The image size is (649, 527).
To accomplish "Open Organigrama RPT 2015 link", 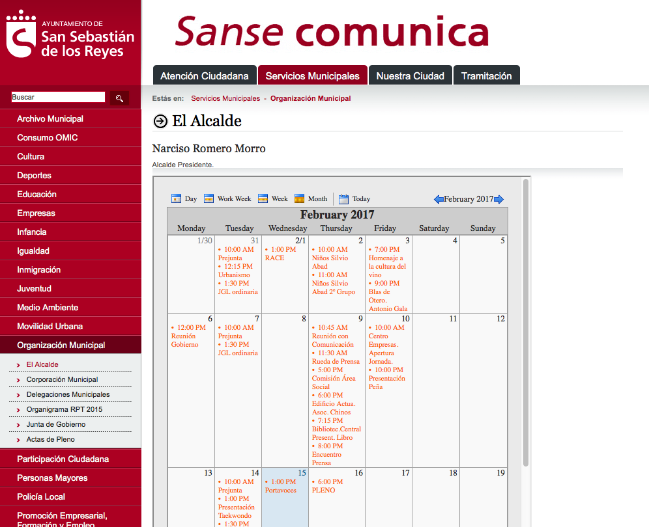I will point(64,409).
